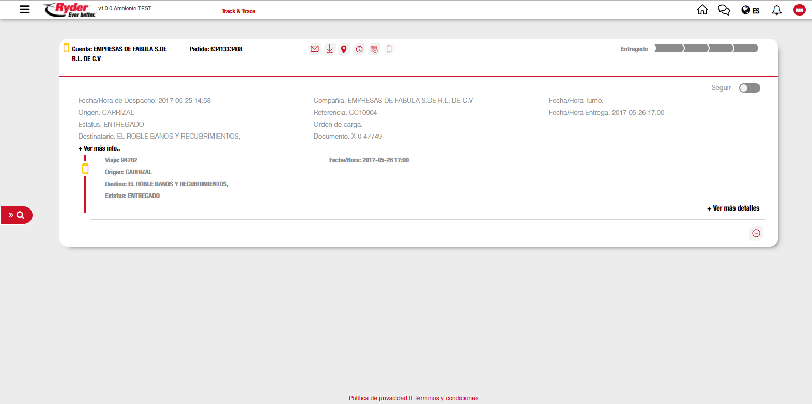Toggle the Seguir switch

[x=749, y=88]
